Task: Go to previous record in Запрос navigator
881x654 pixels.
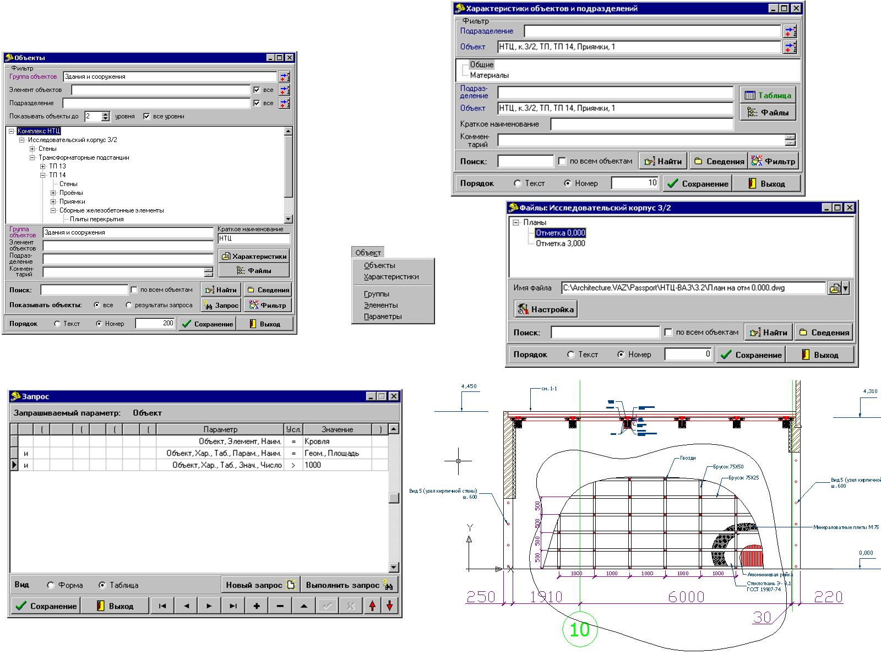Action: [x=186, y=606]
